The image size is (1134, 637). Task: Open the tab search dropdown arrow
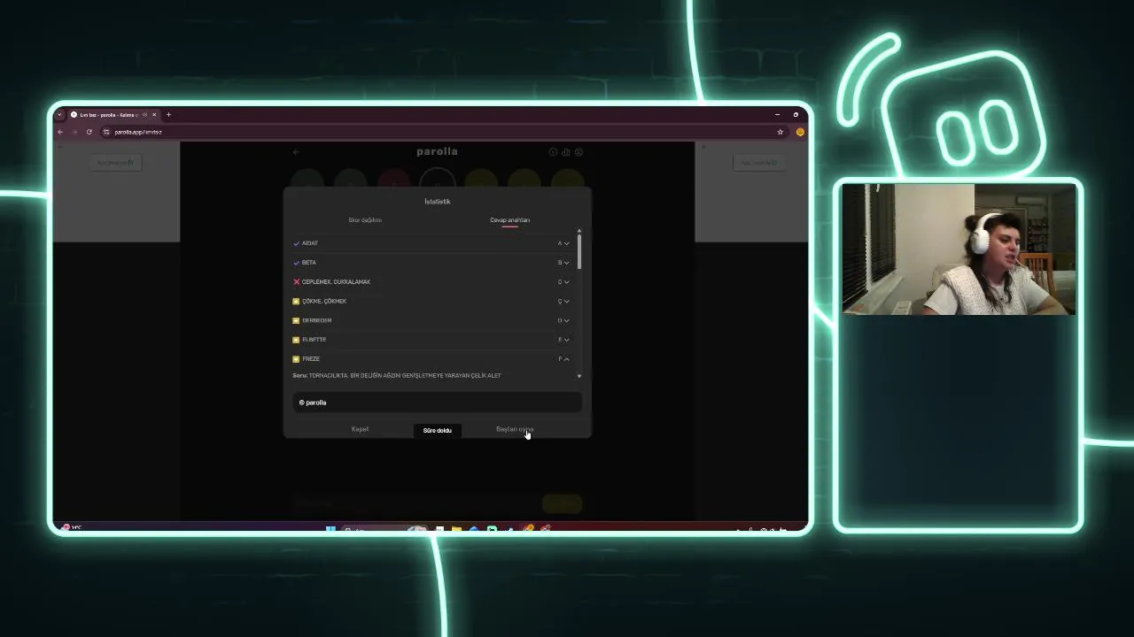pos(59,115)
